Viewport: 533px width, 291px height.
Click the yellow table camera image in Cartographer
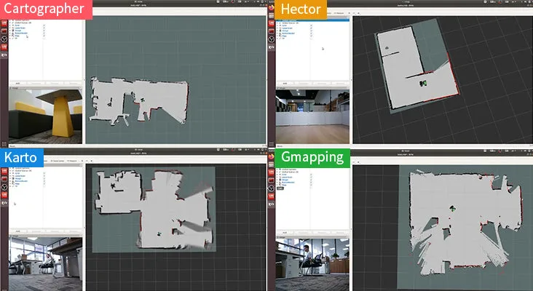(46, 116)
